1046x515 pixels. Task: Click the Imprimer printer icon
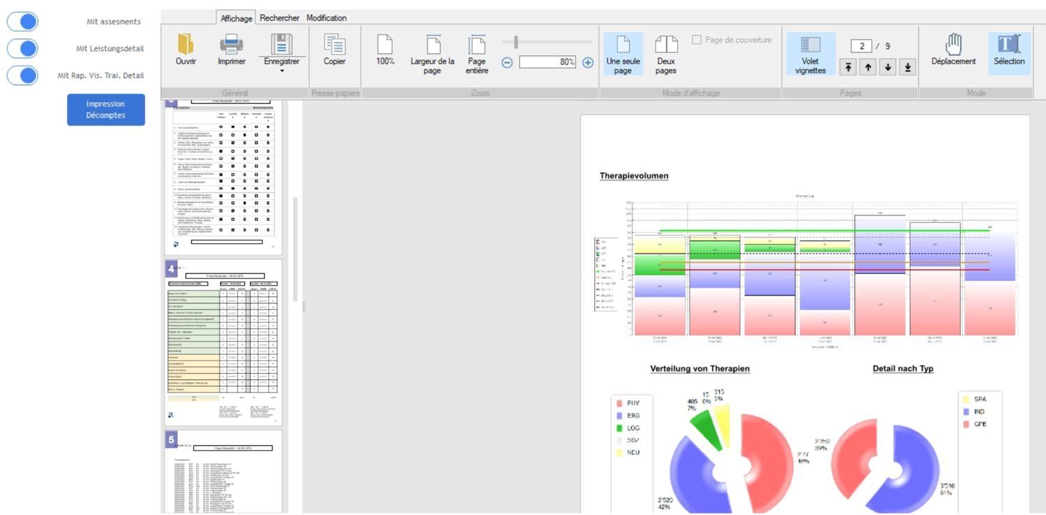(232, 45)
